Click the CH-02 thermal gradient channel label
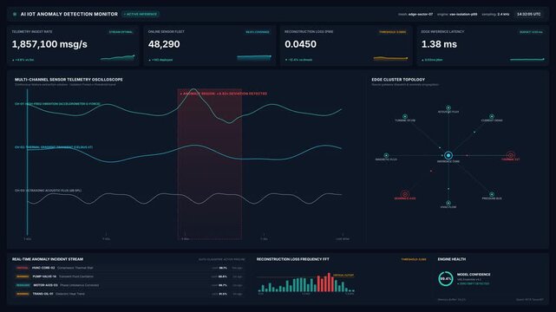 [54, 147]
